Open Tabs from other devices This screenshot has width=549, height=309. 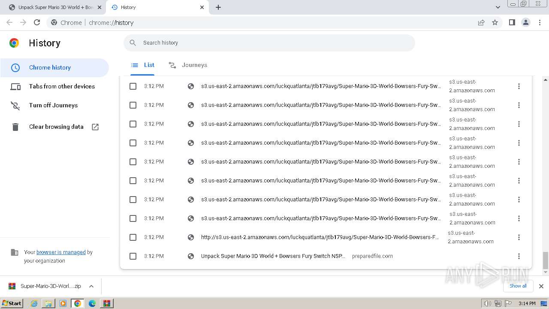(x=54, y=86)
